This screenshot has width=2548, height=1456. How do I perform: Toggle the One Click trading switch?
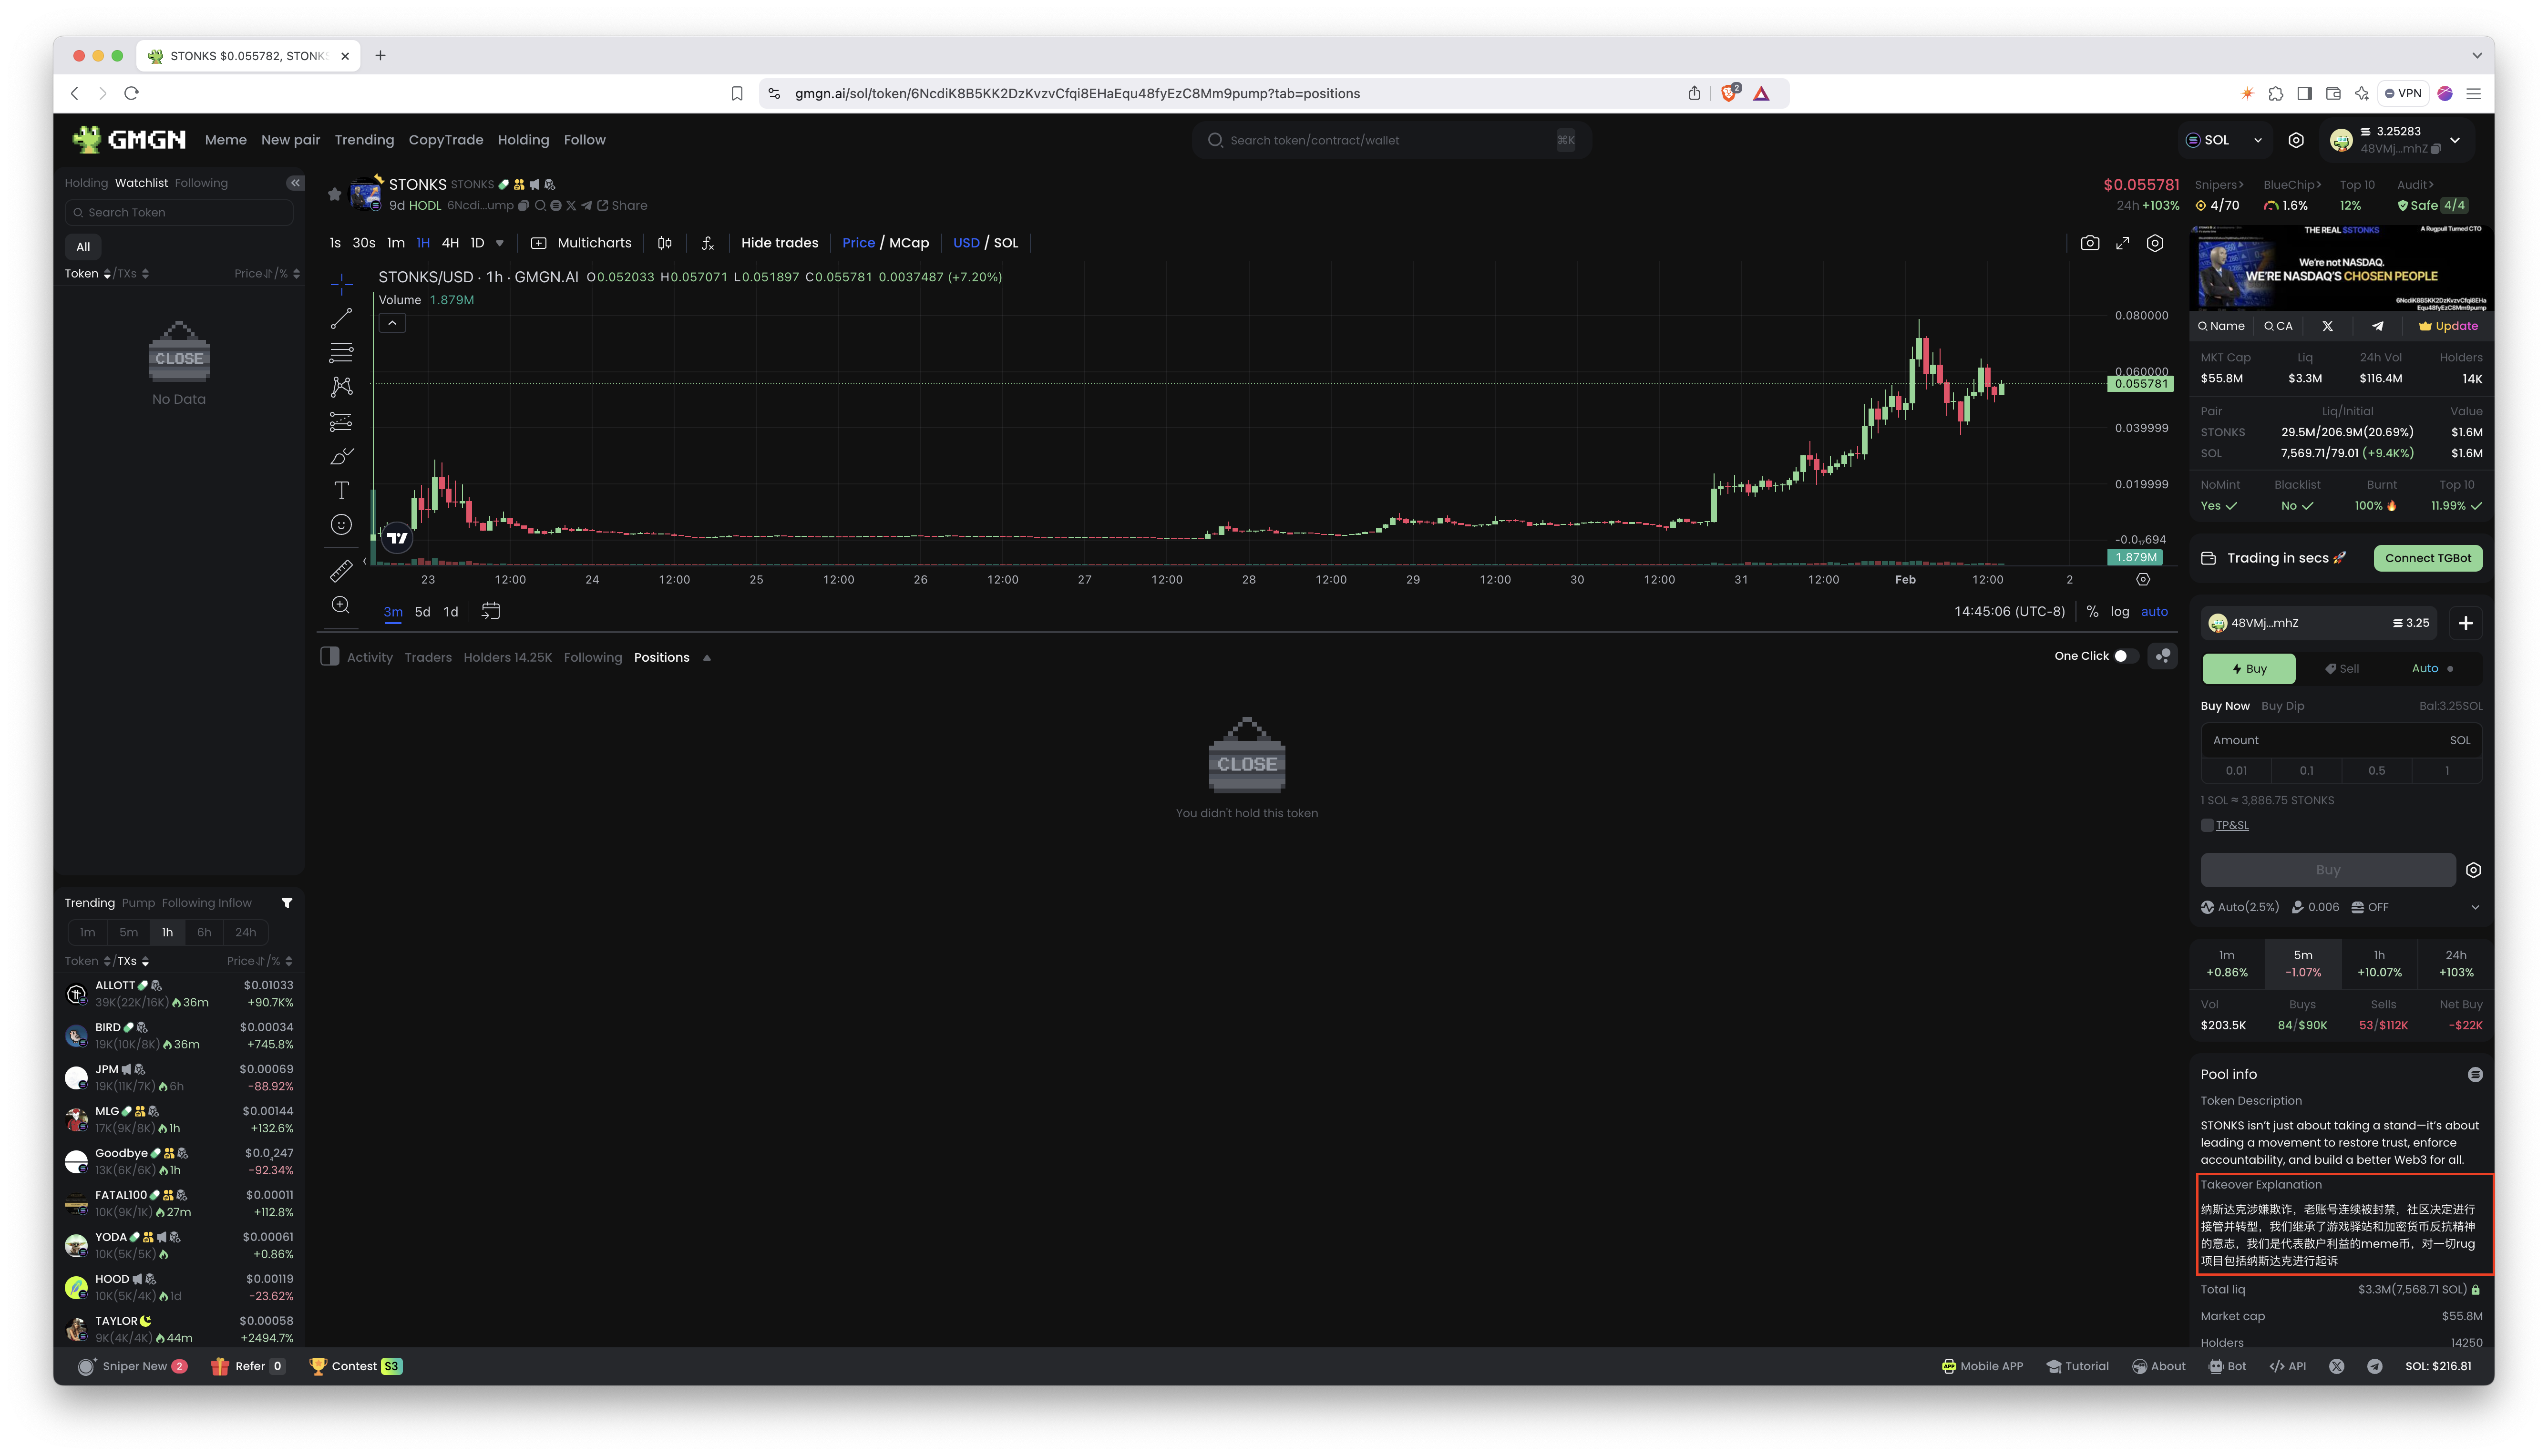(x=2125, y=656)
